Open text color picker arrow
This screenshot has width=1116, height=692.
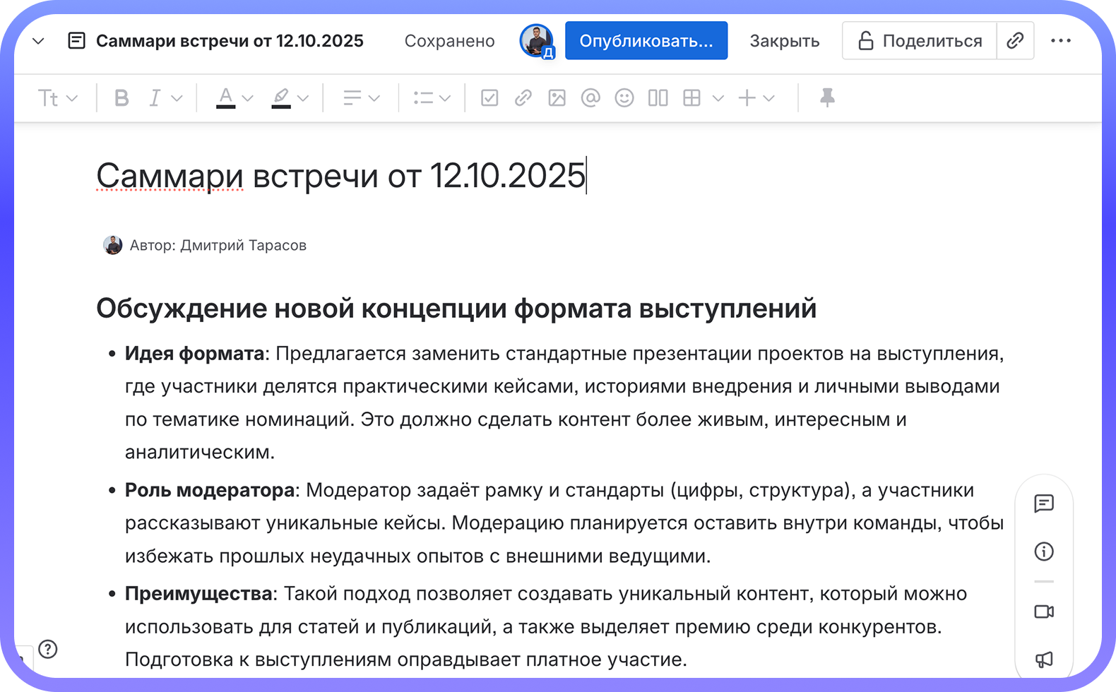(248, 98)
